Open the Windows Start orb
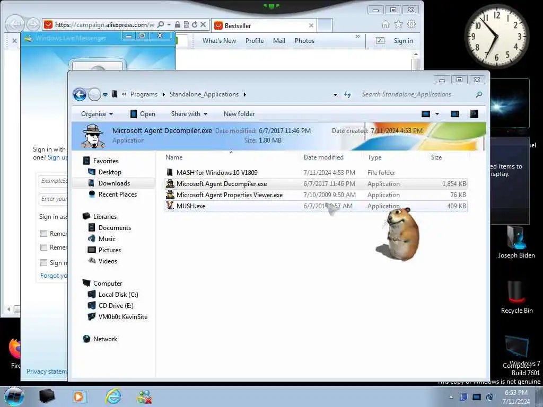 tap(14, 397)
